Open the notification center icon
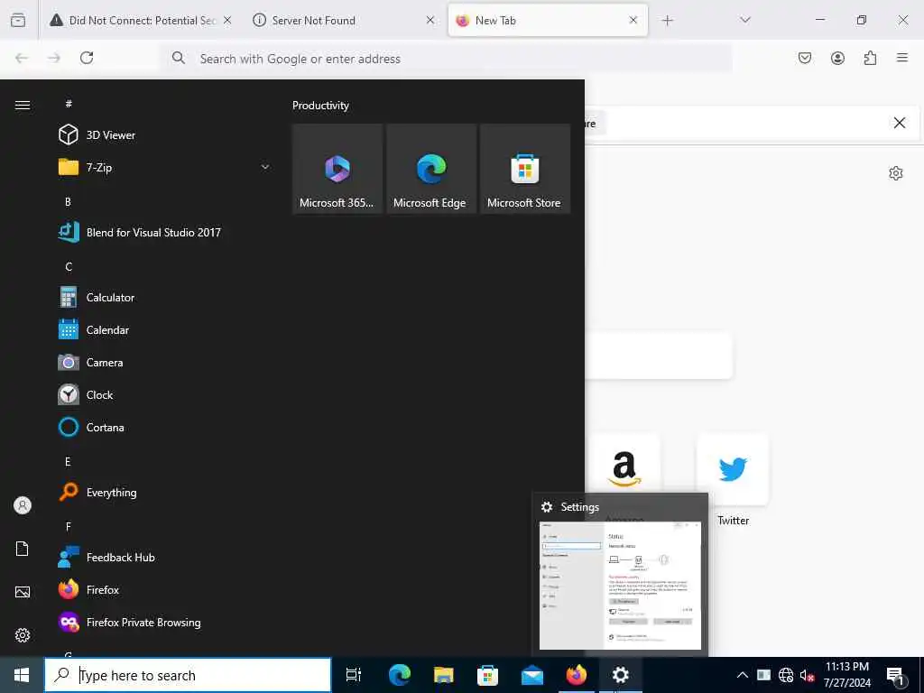This screenshot has width=924, height=693. 896,675
